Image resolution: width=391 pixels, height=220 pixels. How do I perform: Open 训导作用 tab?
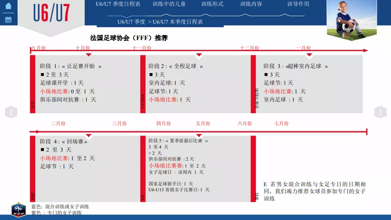(298, 4)
